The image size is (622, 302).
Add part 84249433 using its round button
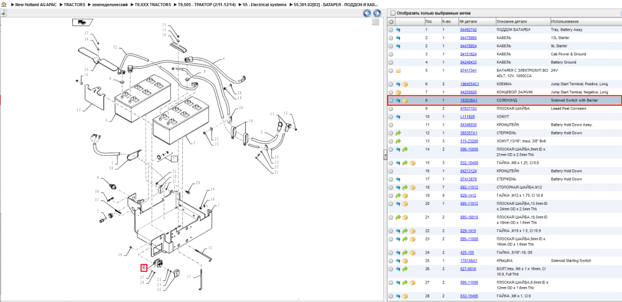(x=391, y=62)
